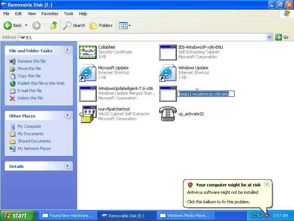Open the Help menu
The width and height of the screenshot is (294, 221).
click(83, 14)
